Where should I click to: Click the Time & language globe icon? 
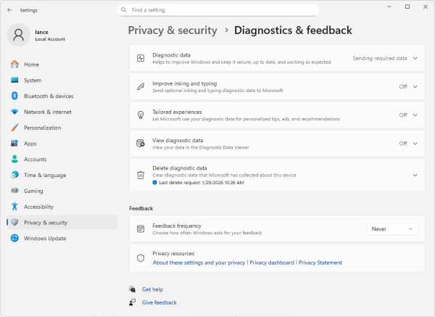14,175
